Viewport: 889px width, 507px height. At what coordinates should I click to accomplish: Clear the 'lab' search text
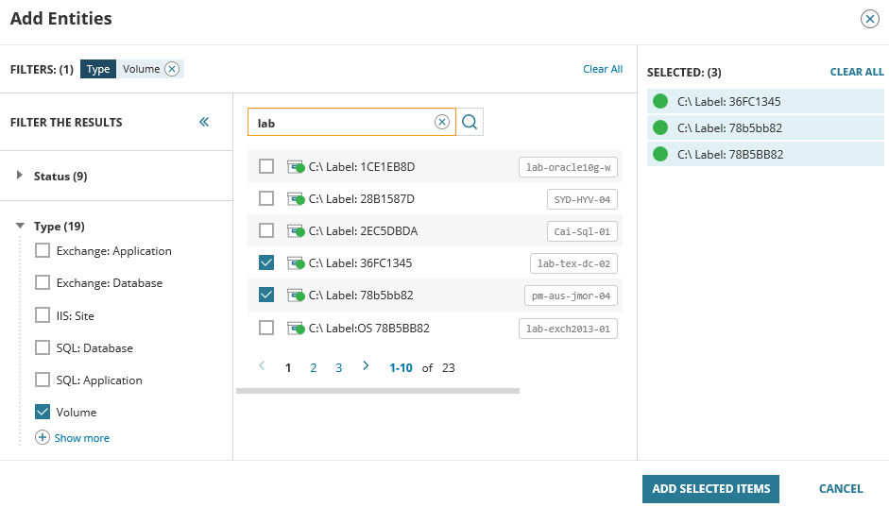pyautogui.click(x=441, y=122)
